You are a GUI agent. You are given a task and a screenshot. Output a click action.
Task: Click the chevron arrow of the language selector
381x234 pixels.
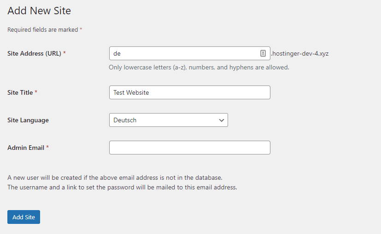(x=221, y=120)
